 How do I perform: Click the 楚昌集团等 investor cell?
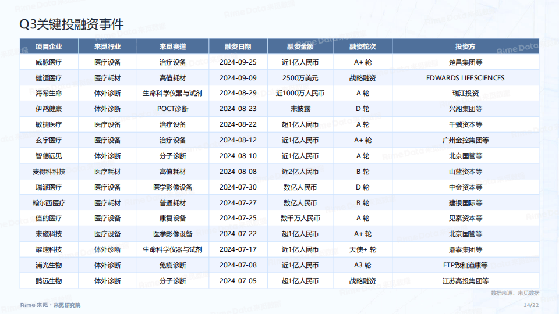(x=465, y=62)
